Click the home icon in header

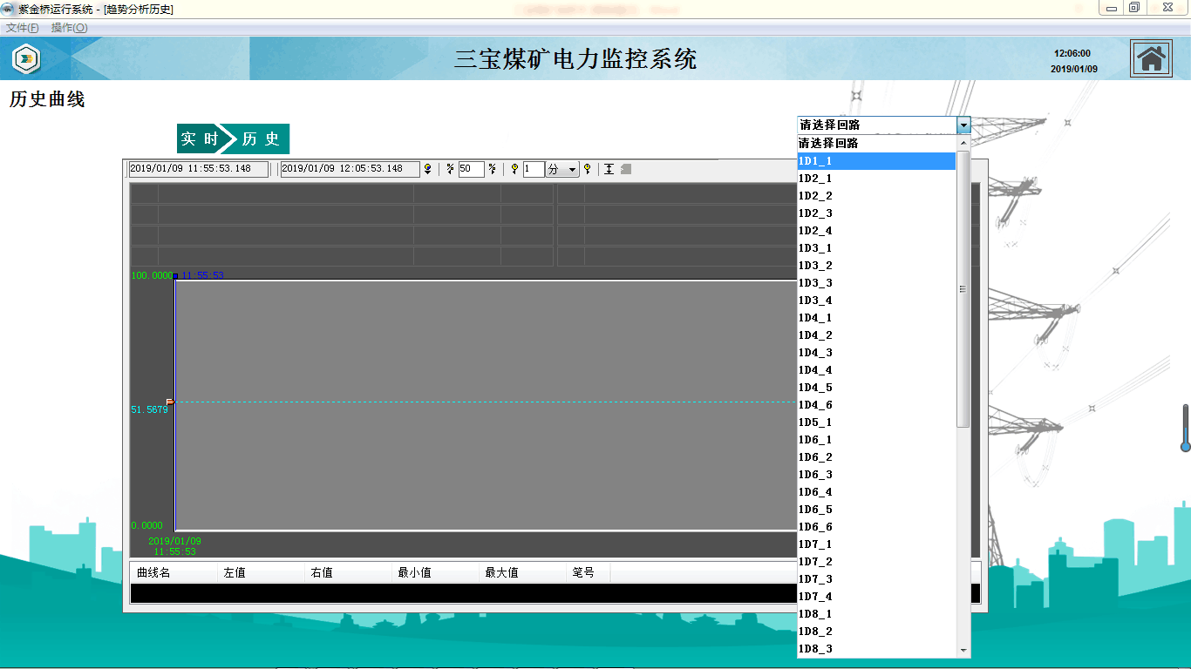coord(1151,58)
